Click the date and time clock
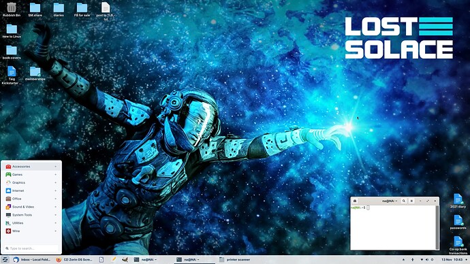Screen dimensions: 470x264 tap(452, 259)
